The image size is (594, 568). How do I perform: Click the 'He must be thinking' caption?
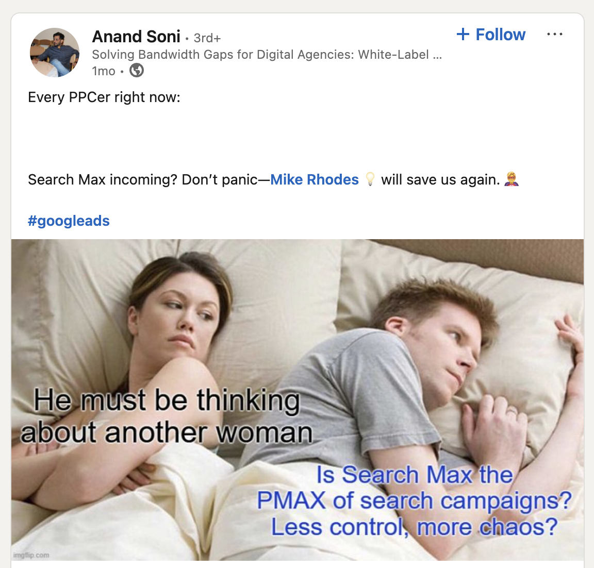tap(167, 400)
